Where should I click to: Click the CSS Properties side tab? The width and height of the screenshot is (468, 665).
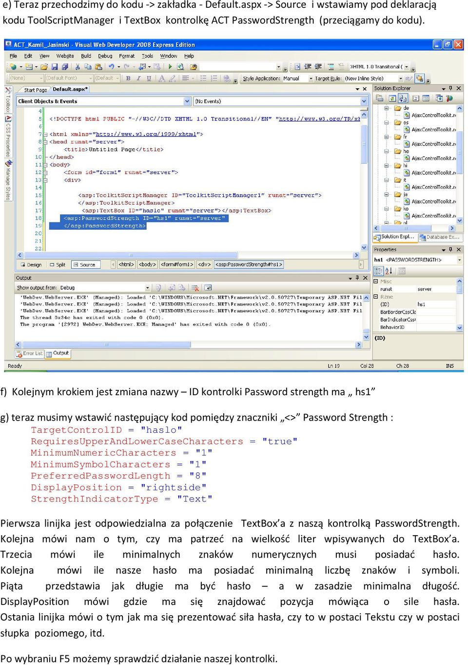pos(8,138)
